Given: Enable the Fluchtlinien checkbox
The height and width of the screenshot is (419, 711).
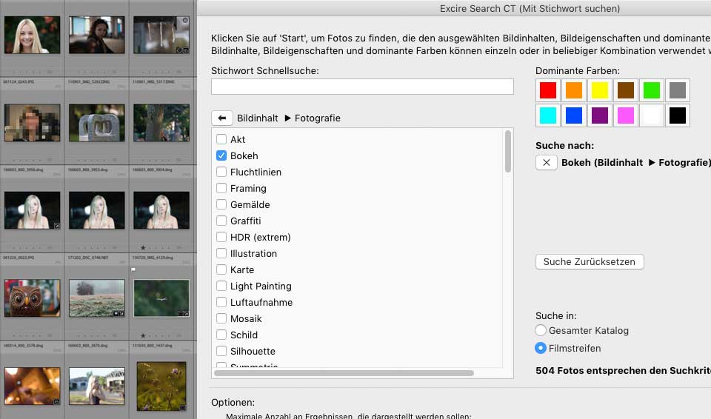Looking at the screenshot, I should click(221, 172).
